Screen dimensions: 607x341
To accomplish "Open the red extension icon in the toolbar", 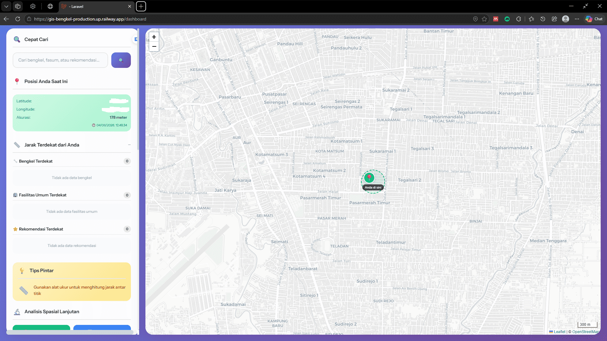I will click(496, 19).
